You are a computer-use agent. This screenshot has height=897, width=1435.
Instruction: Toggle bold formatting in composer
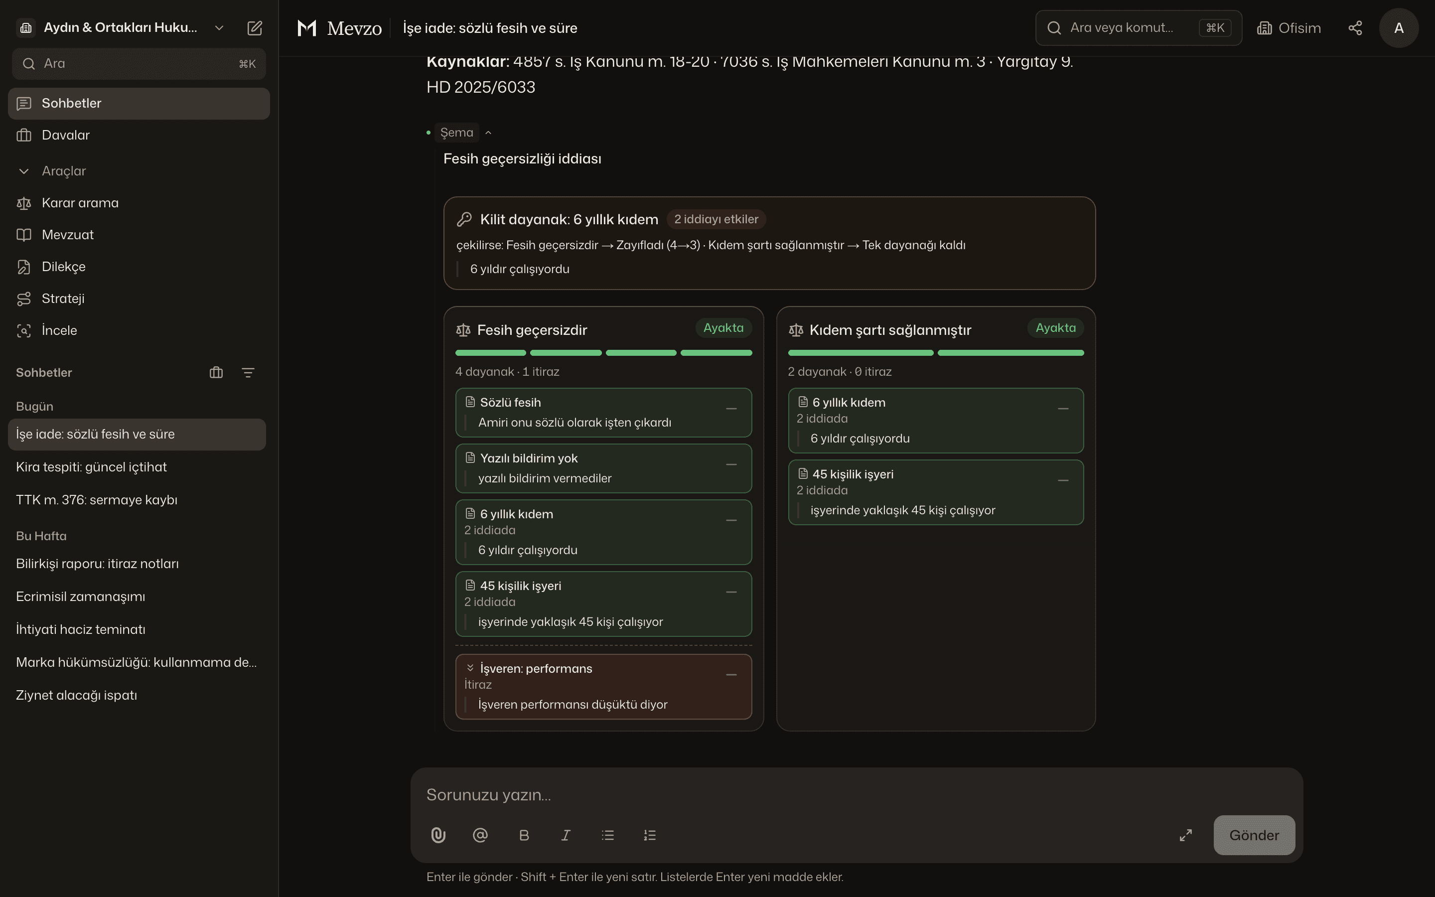point(524,835)
